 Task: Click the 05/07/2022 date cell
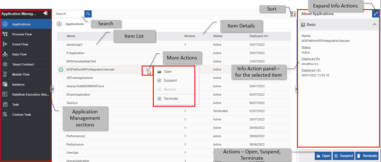tap(257, 94)
